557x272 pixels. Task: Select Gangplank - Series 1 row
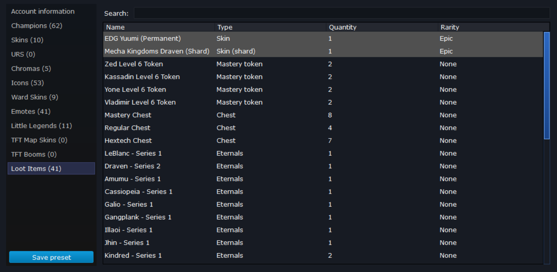point(323,217)
